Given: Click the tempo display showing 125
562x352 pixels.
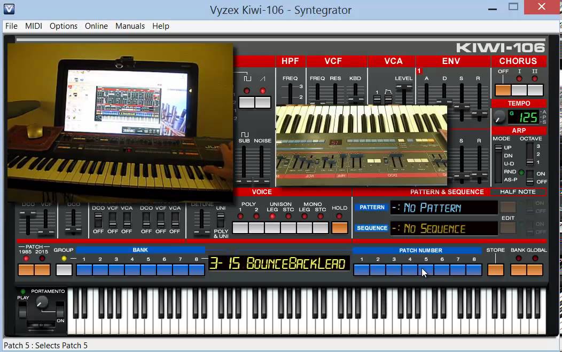Looking at the screenshot, I should pos(524,117).
